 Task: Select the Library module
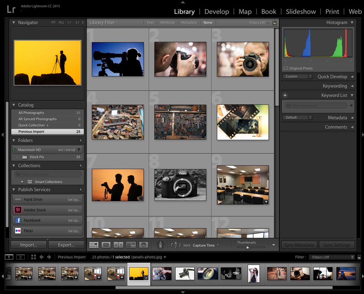click(184, 12)
